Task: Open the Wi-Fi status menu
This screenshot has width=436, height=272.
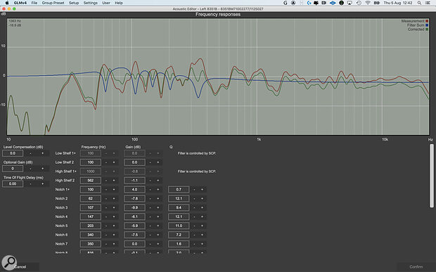Action: click(368, 3)
